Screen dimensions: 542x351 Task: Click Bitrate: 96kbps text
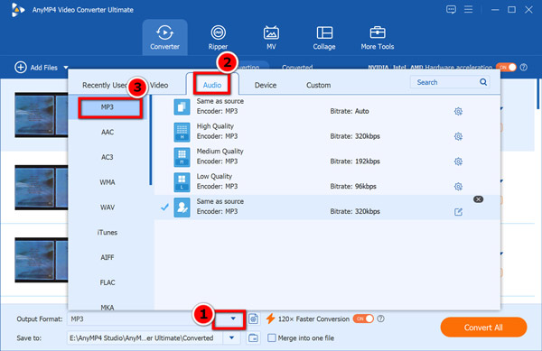coord(353,187)
